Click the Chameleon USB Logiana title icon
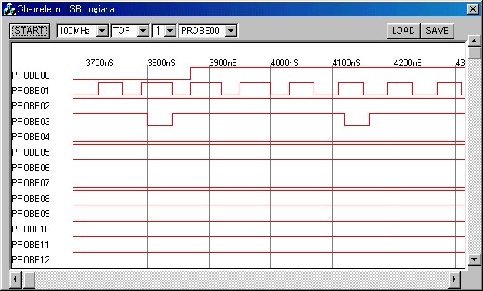The width and height of the screenshot is (483, 291). point(9,9)
